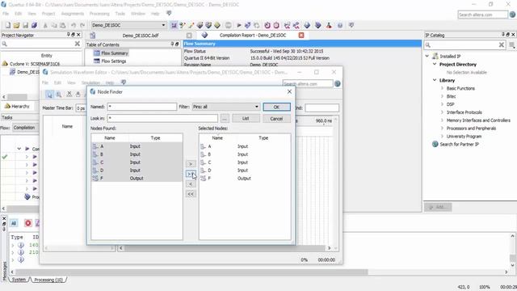Expand University Program in IP Catalog

coord(442,137)
